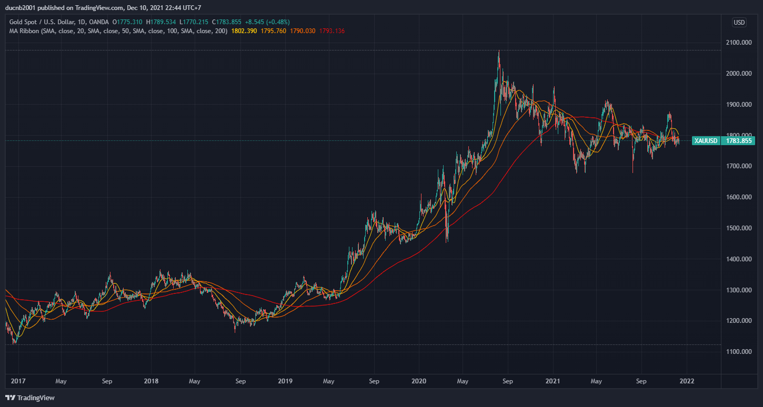Click the SMA 200 value 1793.136
Viewport: 763px width, 407px height.
click(332, 31)
